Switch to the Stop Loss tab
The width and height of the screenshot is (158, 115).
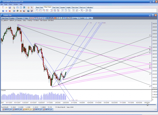click(x=82, y=7)
